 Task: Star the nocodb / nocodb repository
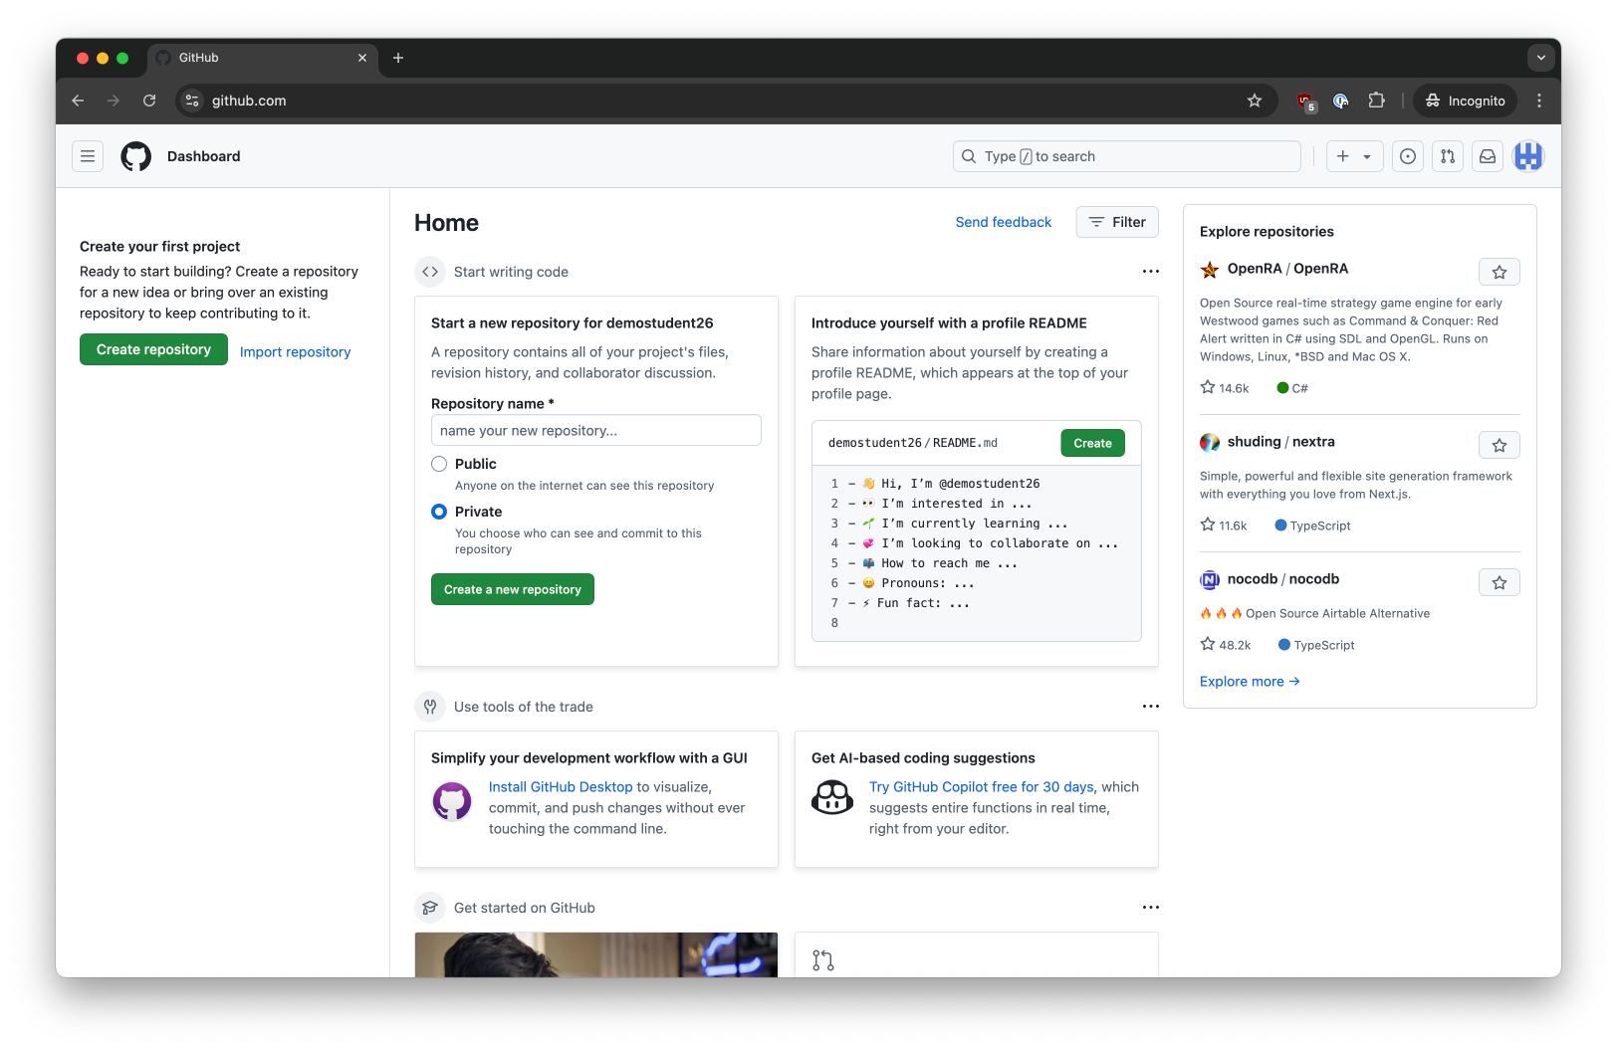coord(1500,582)
